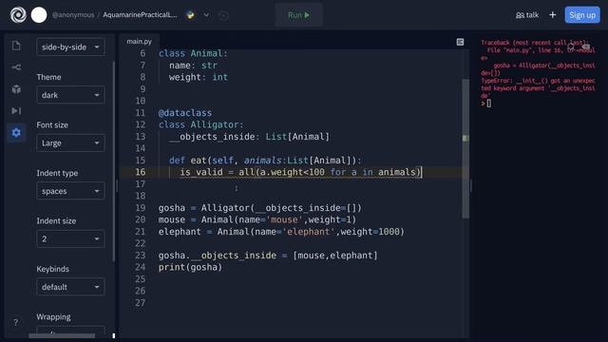Open the Replit home logo
Viewport: 608px width, 342px height.
click(x=18, y=15)
